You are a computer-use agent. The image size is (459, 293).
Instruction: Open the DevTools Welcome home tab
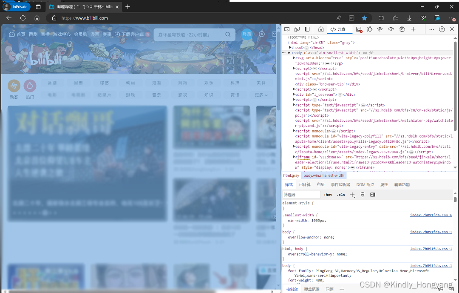coord(321,29)
